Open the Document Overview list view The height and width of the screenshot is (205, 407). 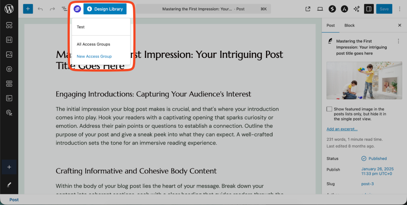tap(64, 9)
